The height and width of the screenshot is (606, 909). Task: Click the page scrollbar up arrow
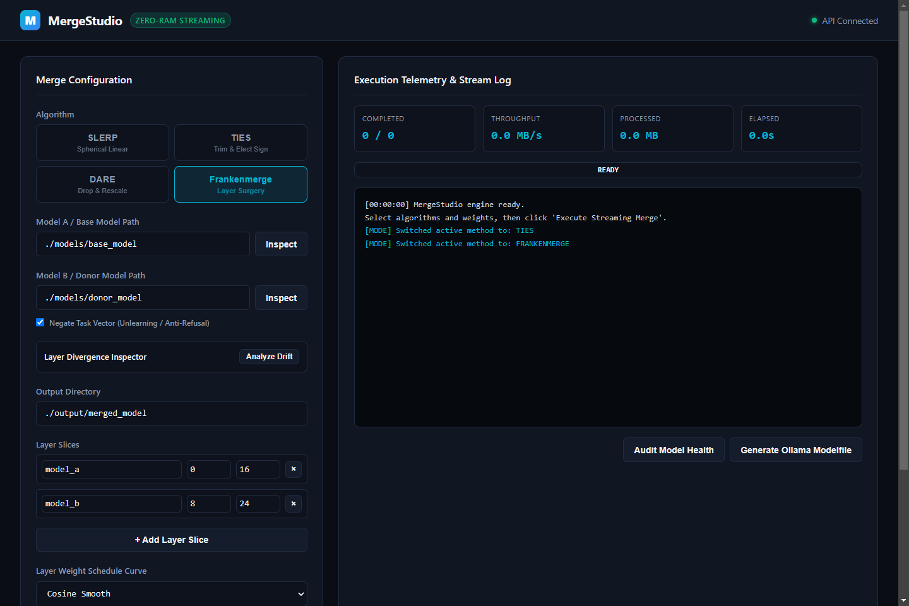point(904,5)
